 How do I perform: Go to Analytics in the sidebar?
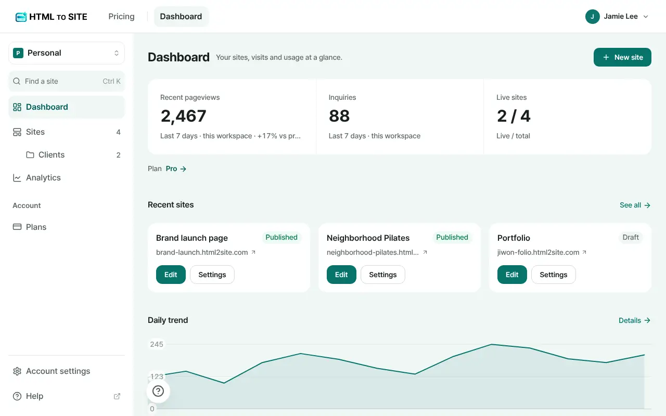click(67, 178)
